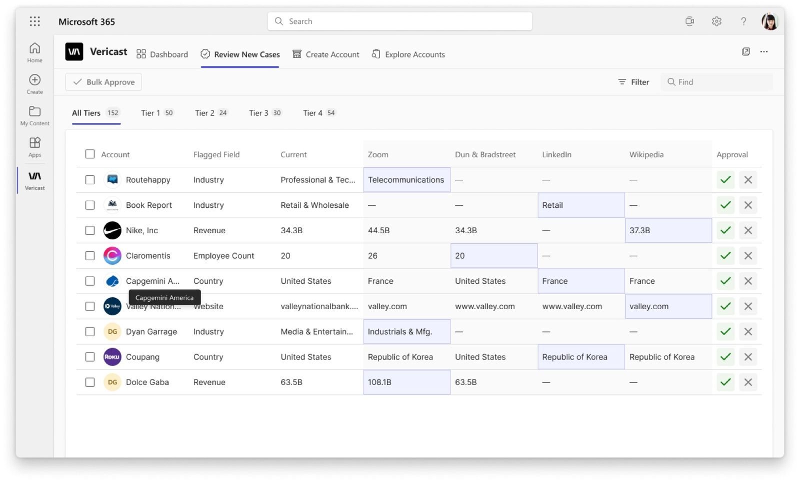Image resolution: width=800 pixels, height=481 pixels.
Task: Open My Content in the sidebar
Action: [34, 115]
